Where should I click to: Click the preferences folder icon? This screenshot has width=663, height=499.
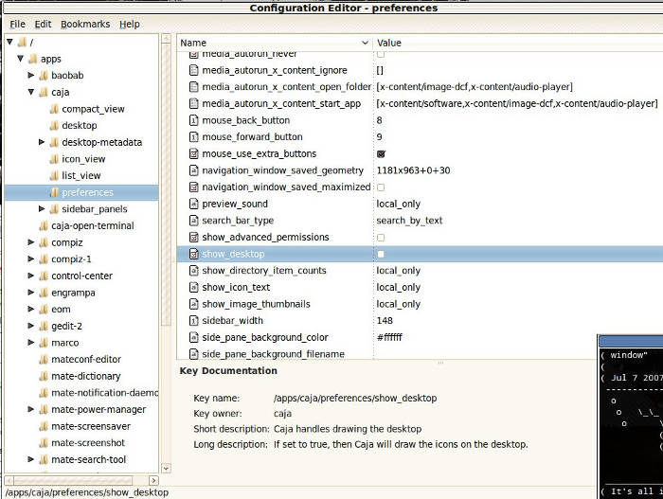coord(54,192)
